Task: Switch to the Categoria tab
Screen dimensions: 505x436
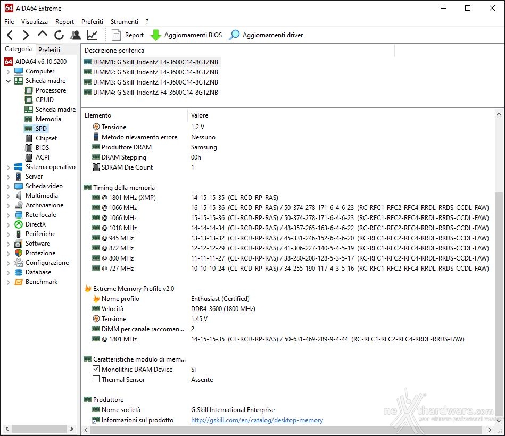Action: 18,49
